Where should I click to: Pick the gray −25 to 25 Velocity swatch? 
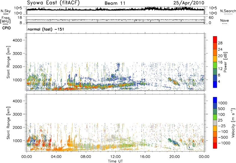215,123
